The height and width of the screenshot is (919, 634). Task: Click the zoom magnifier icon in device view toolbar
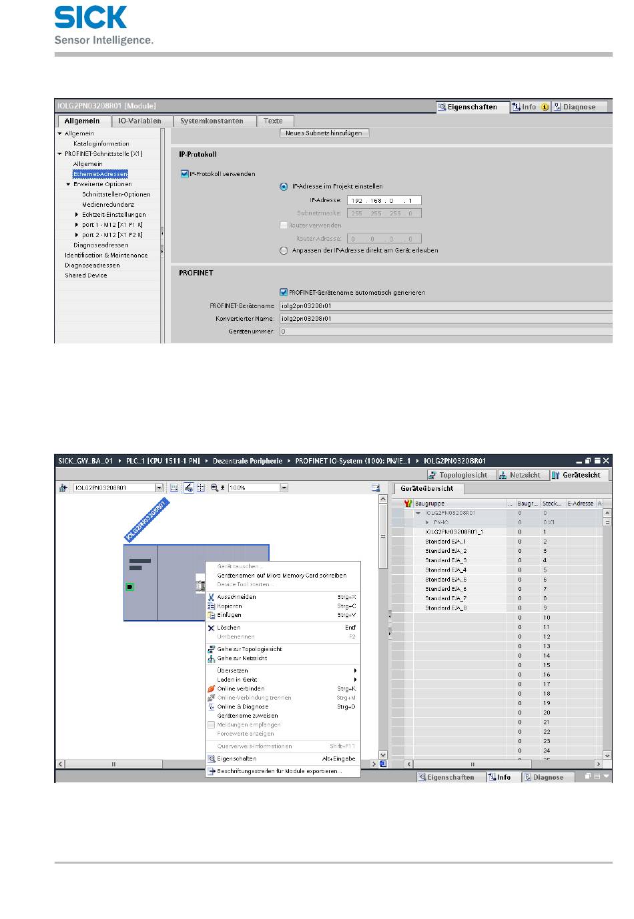(x=215, y=488)
